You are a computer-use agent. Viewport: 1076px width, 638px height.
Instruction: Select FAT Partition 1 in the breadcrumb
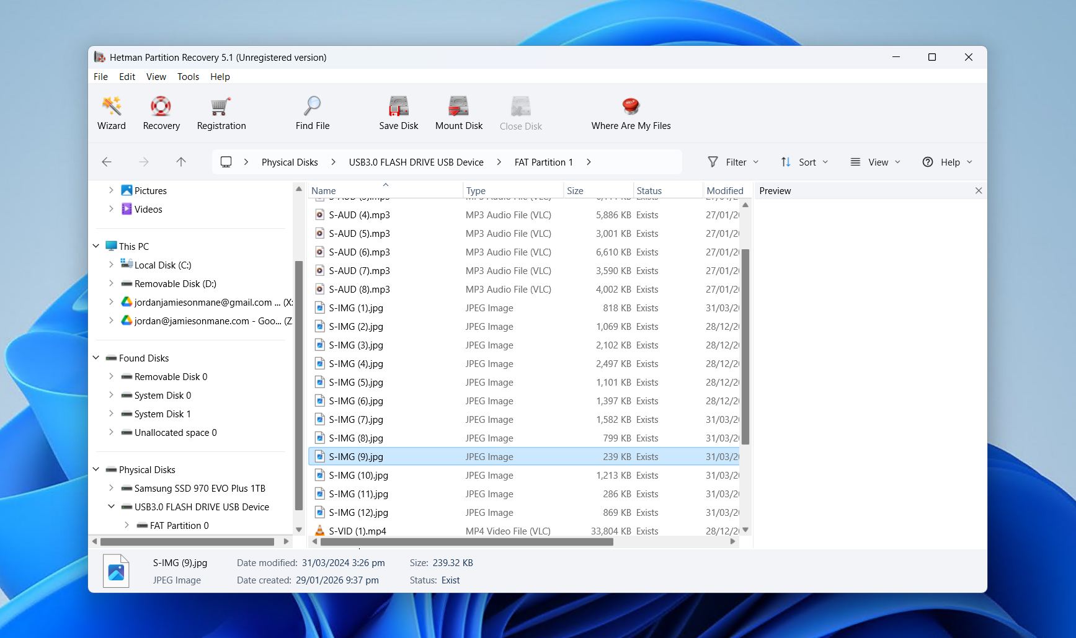point(543,162)
